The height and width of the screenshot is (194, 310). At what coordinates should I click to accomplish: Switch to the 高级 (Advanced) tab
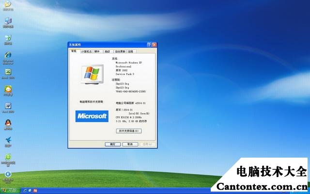pyautogui.click(x=107, y=51)
